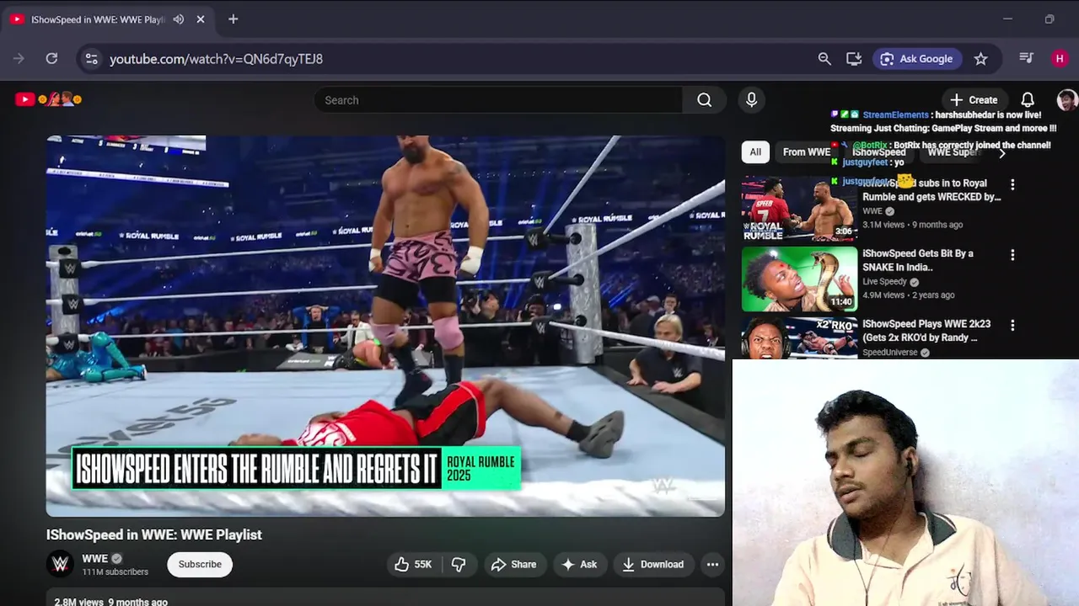
Task: Click 111M subscribers text
Action: coord(115,572)
